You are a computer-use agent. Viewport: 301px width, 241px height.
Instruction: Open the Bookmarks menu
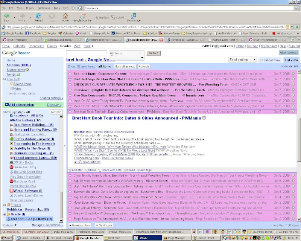(x=44, y=8)
